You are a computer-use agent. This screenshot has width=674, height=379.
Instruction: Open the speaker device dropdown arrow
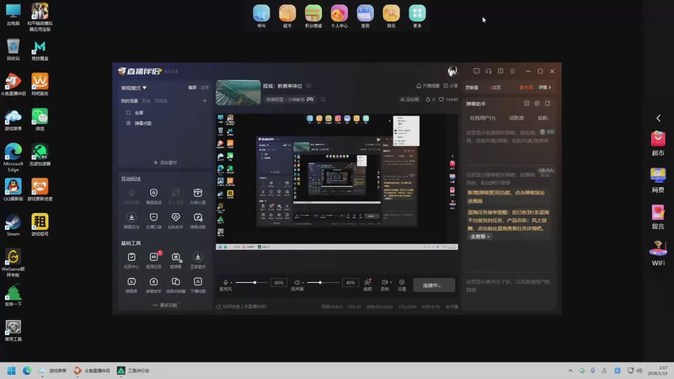coord(303,283)
